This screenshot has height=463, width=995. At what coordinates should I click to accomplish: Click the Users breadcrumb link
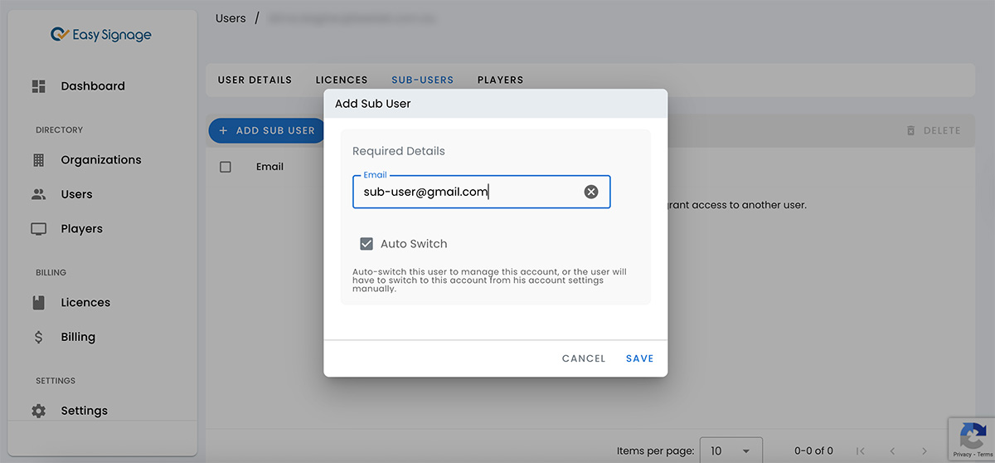click(231, 18)
